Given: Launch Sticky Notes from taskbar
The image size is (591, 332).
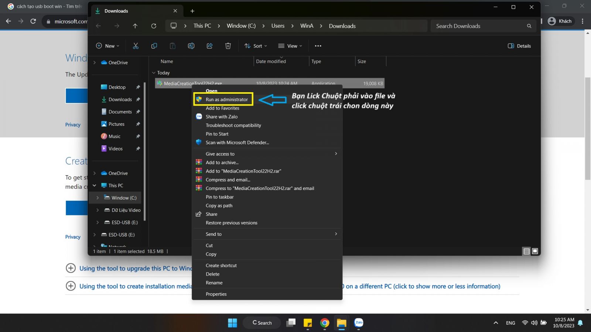Looking at the screenshot, I should pyautogui.click(x=308, y=323).
